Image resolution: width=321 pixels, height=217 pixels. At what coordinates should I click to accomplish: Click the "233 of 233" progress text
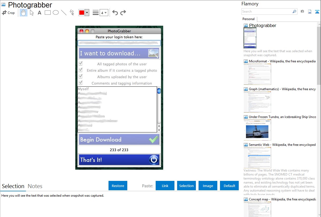(x=119, y=150)
